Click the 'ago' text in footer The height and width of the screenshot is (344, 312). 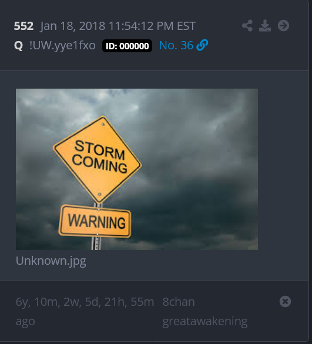(x=25, y=322)
